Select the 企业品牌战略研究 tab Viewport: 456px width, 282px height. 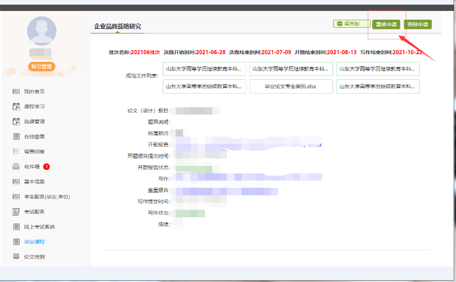coord(117,27)
